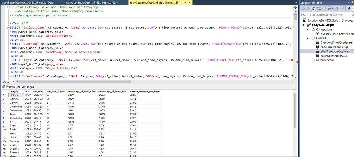Viewport: 354px width, 157px height.
Task: Click the Miscellaneous folder icon
Action: click(x=313, y=60)
